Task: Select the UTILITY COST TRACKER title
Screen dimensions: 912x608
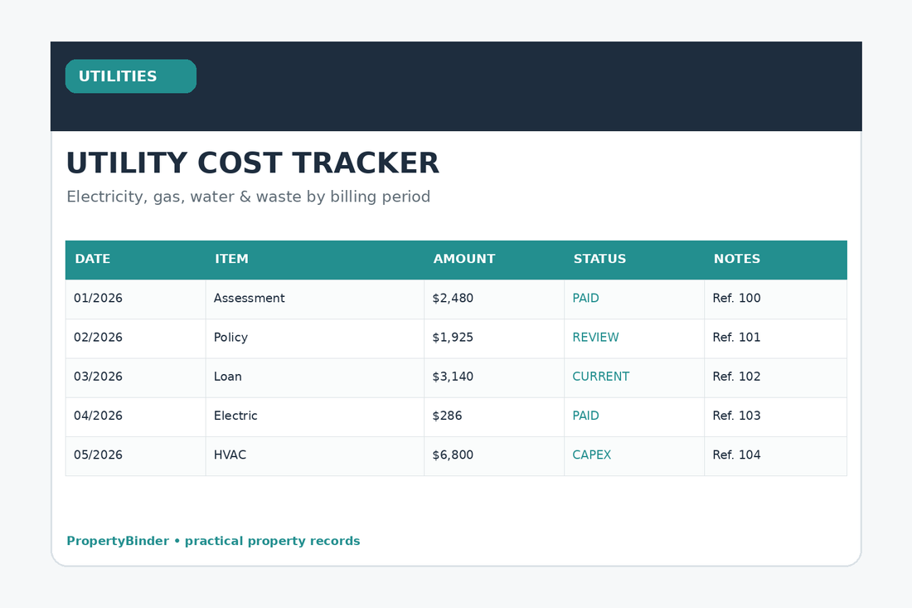Action: coord(252,163)
